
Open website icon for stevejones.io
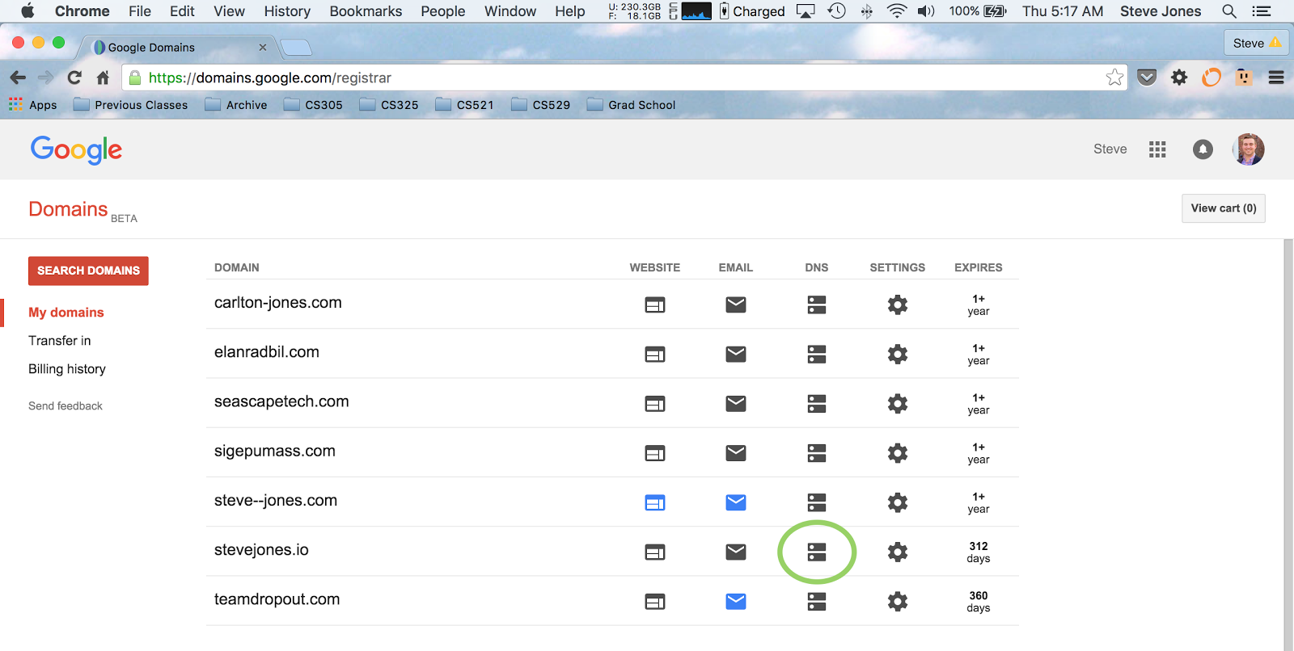click(655, 552)
